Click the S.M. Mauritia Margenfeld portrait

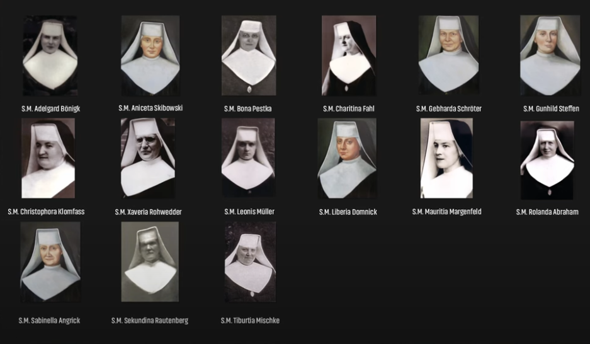click(446, 158)
